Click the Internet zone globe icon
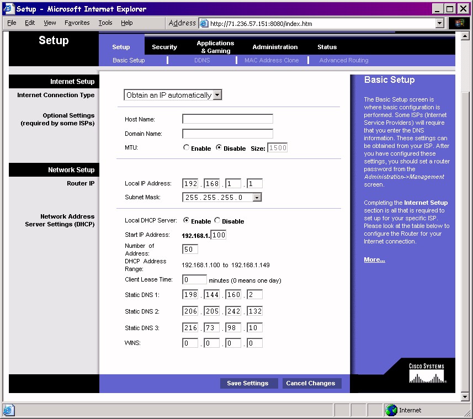This screenshot has width=473, height=419. [391, 410]
